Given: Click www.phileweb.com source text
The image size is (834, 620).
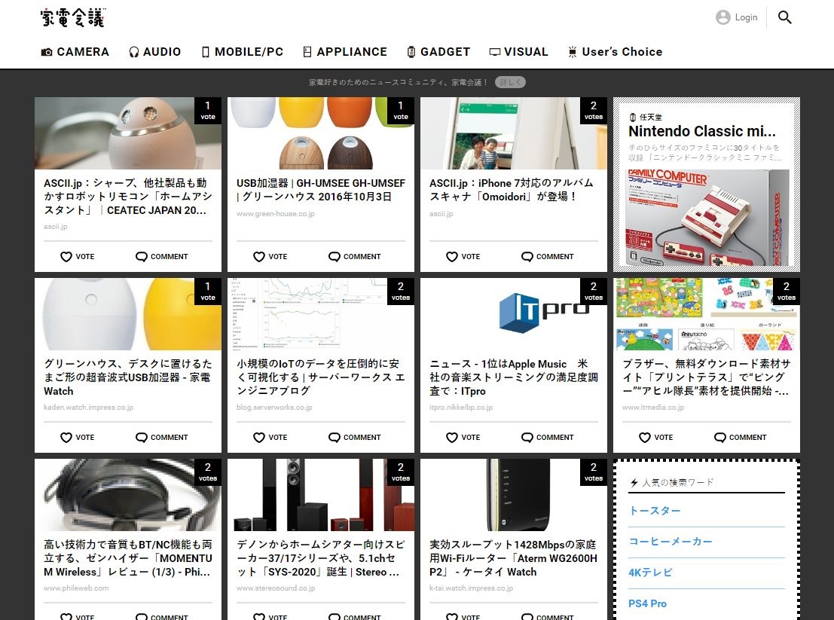Looking at the screenshot, I should (x=76, y=588).
